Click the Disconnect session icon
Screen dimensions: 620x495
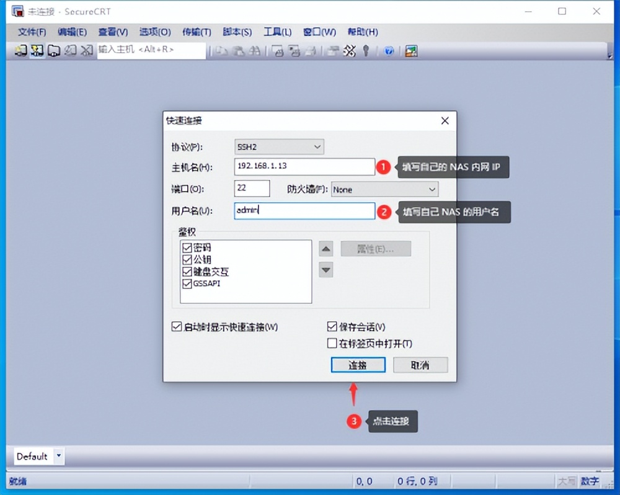click(87, 50)
